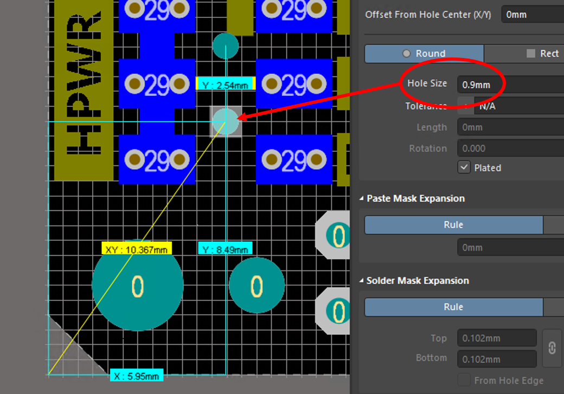Image resolution: width=564 pixels, height=394 pixels.
Task: Select the teal via above Y 2.54mm label
Action: (x=226, y=46)
